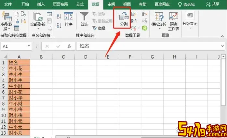Sort ascending with the A-Z icon
227x138 pixels.
(x=59, y=16)
